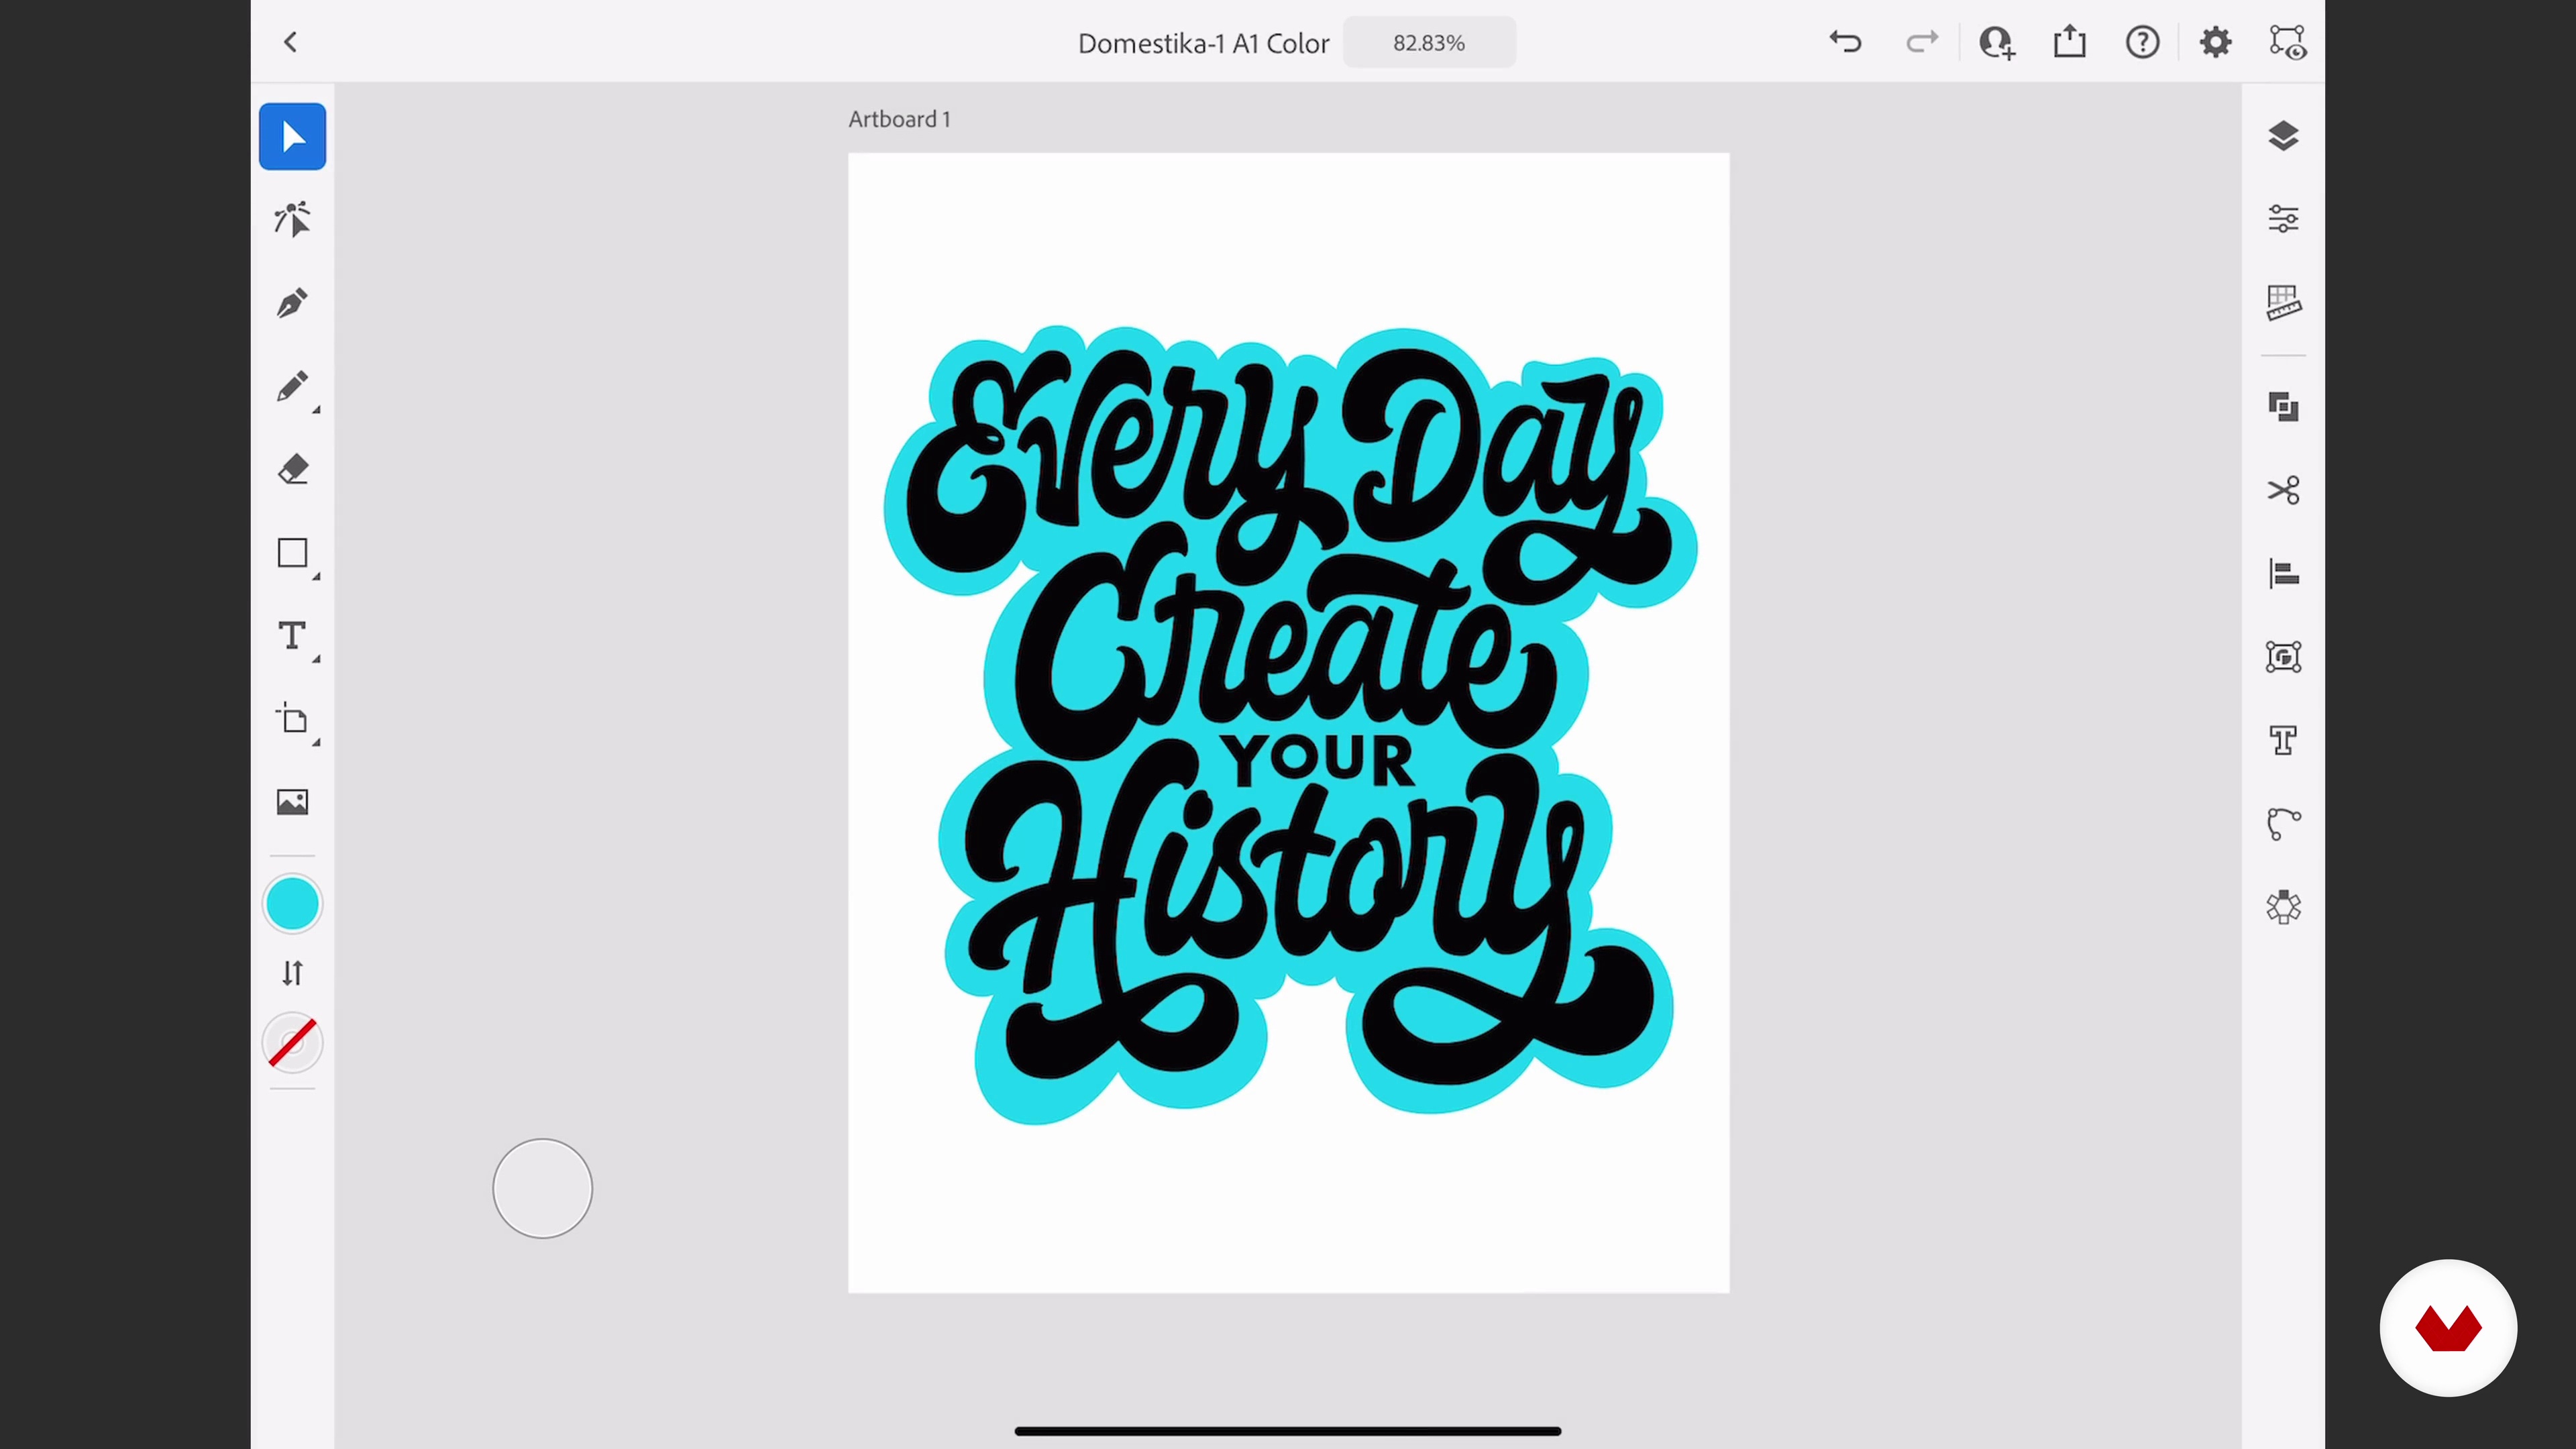Open the Layers panel
This screenshot has height=1449, width=2576.
(2283, 136)
